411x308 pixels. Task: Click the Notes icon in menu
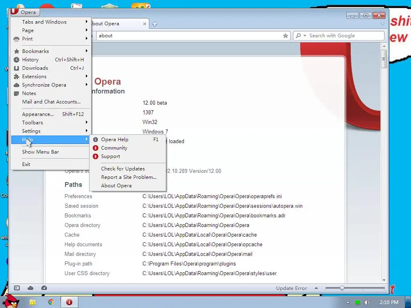(16, 93)
